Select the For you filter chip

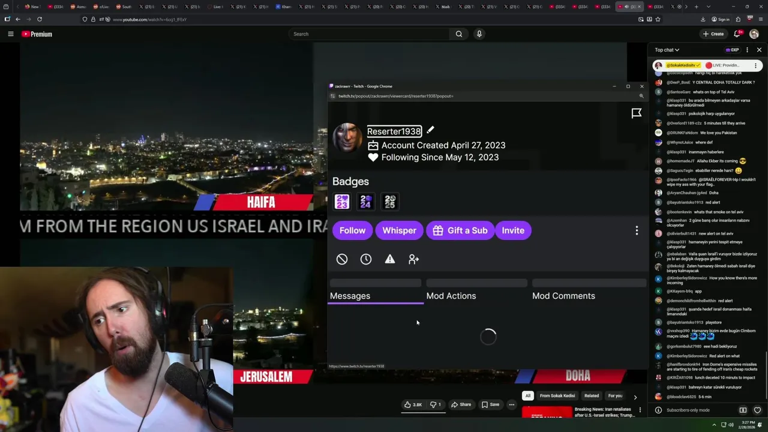(x=615, y=396)
